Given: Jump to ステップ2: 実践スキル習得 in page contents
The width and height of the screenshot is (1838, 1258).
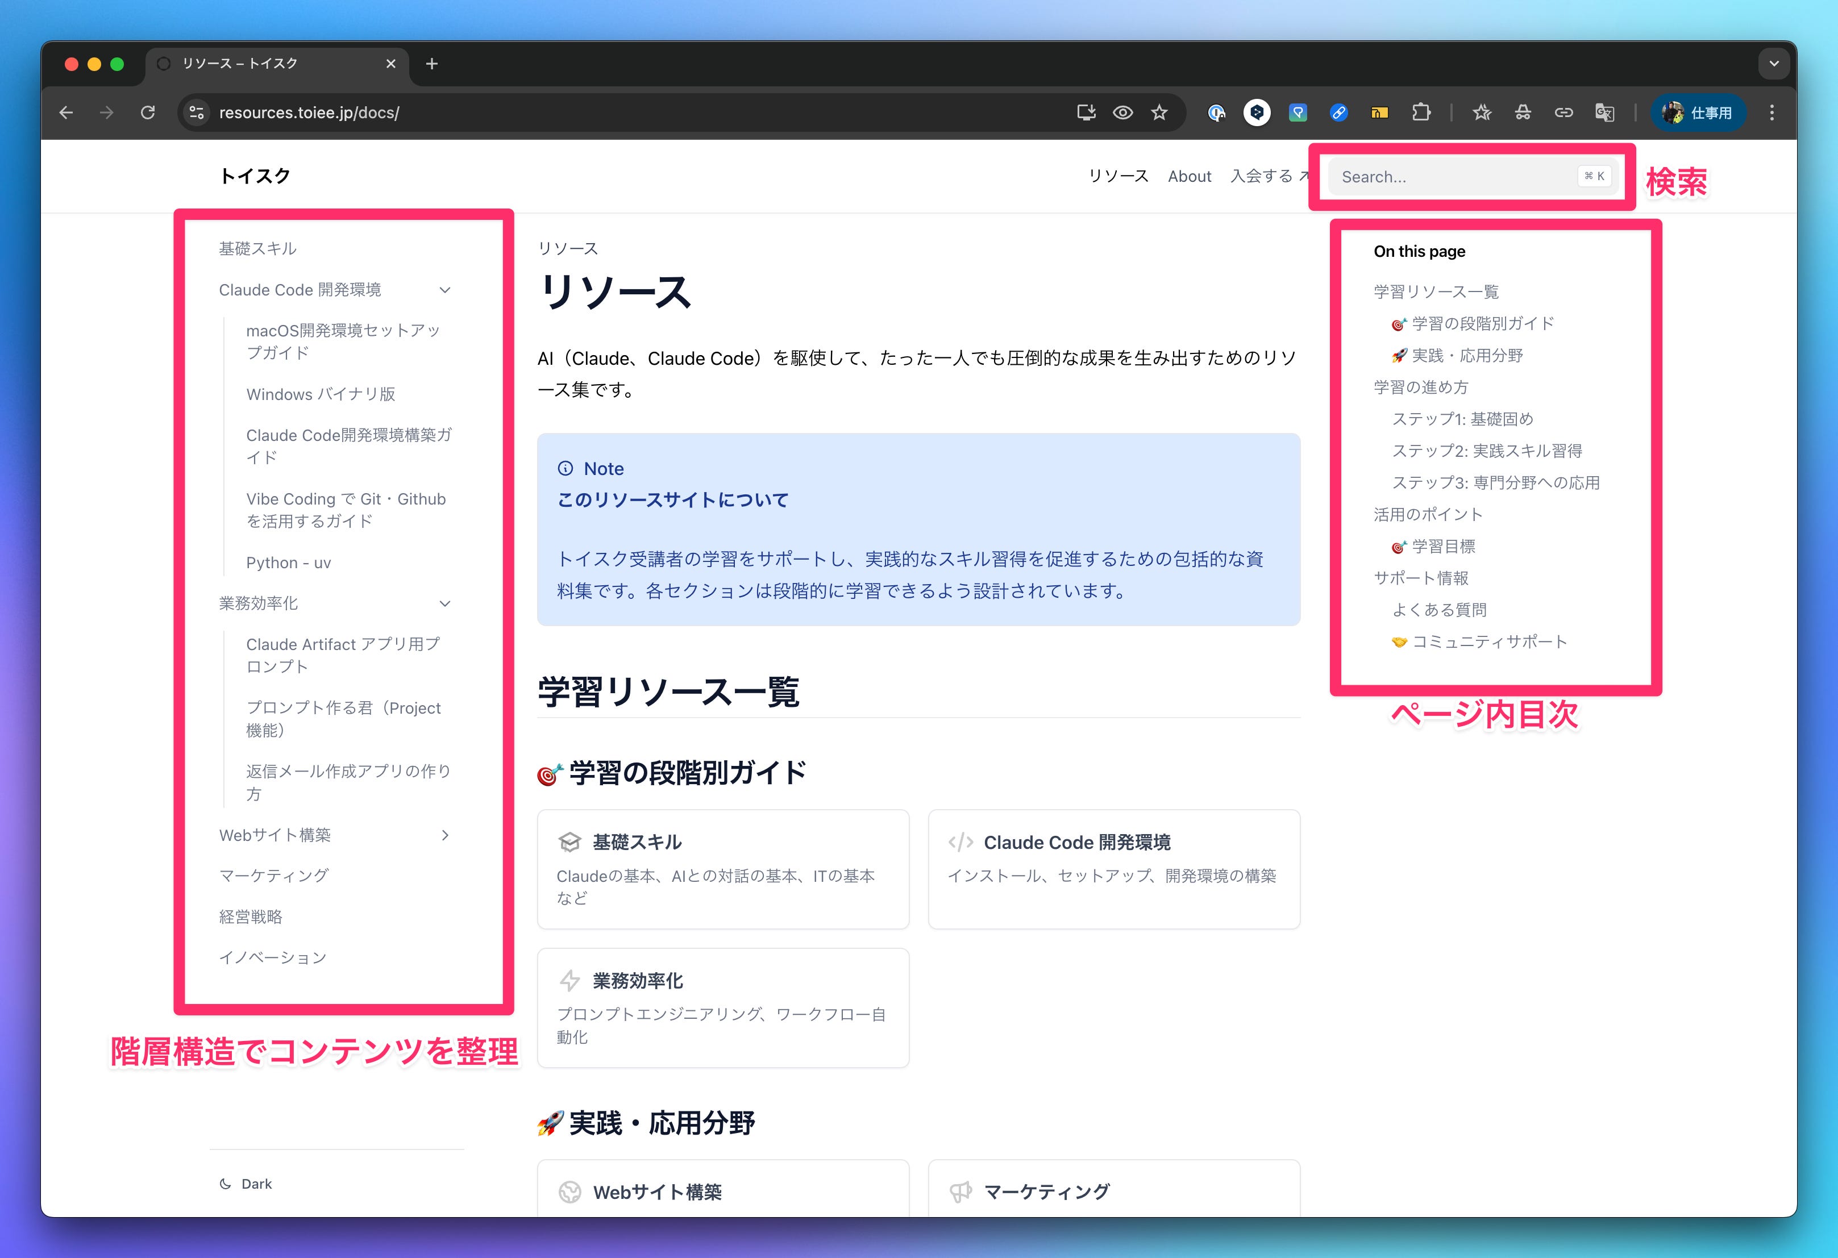Looking at the screenshot, I should point(1486,451).
